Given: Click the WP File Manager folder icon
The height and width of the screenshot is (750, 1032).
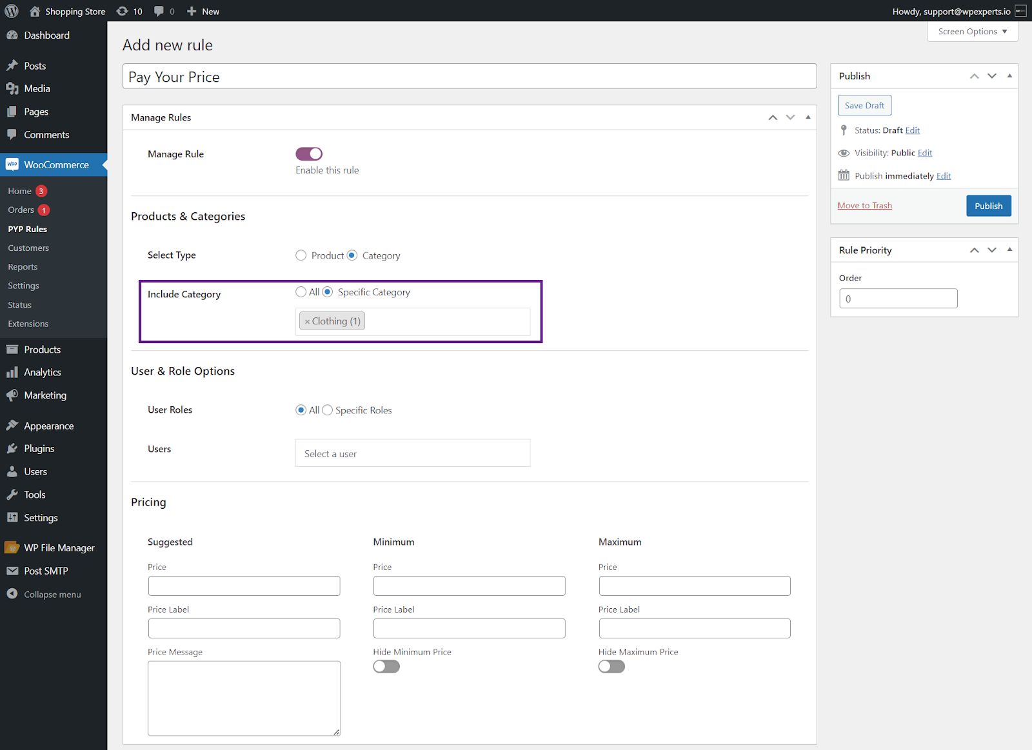Looking at the screenshot, I should point(12,548).
